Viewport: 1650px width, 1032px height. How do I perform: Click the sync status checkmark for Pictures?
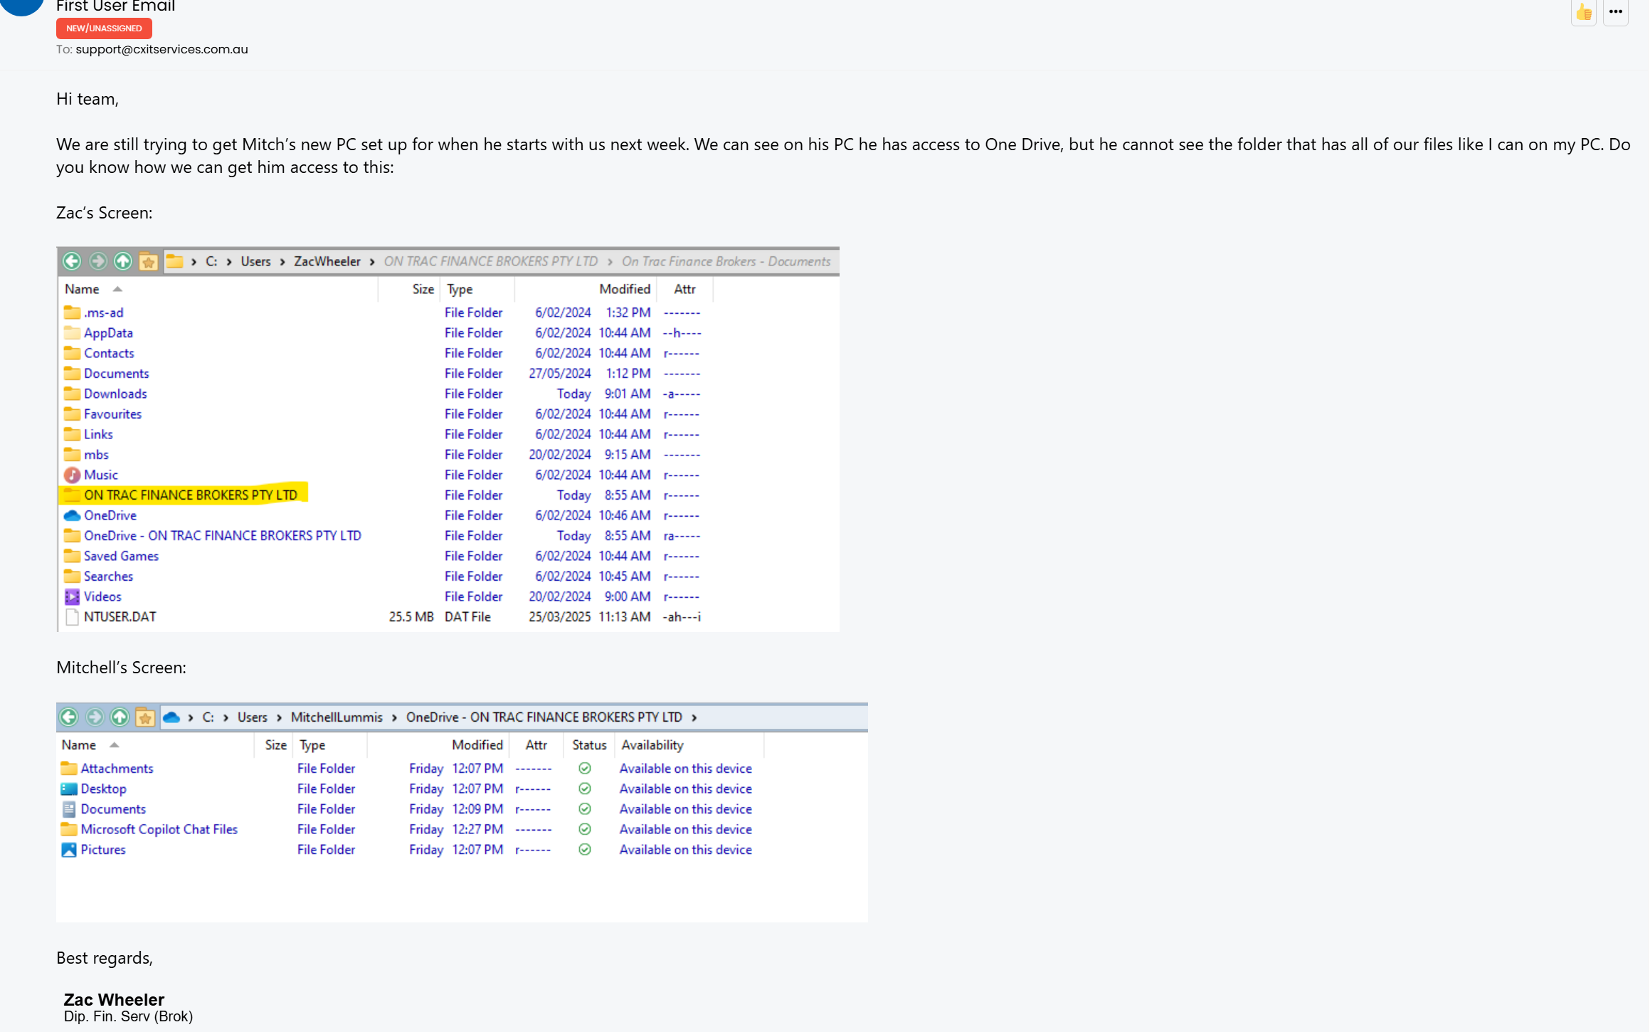[x=585, y=849]
